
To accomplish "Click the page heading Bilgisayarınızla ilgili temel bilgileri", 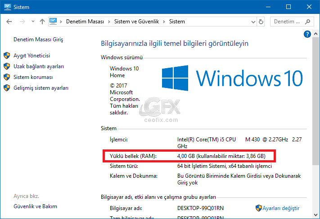I will [175, 44].
